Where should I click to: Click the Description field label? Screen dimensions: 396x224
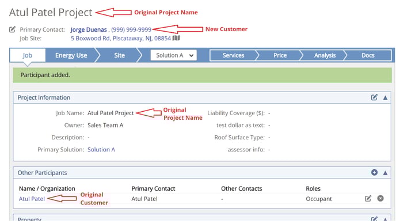click(68, 138)
